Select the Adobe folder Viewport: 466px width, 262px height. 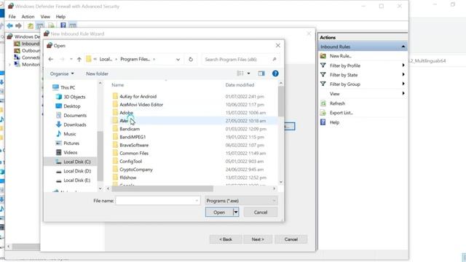point(126,113)
